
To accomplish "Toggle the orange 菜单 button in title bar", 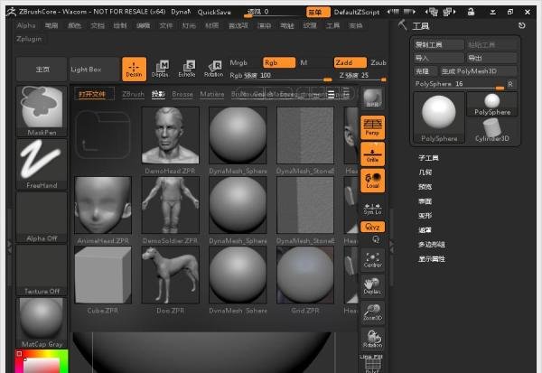I will point(318,12).
